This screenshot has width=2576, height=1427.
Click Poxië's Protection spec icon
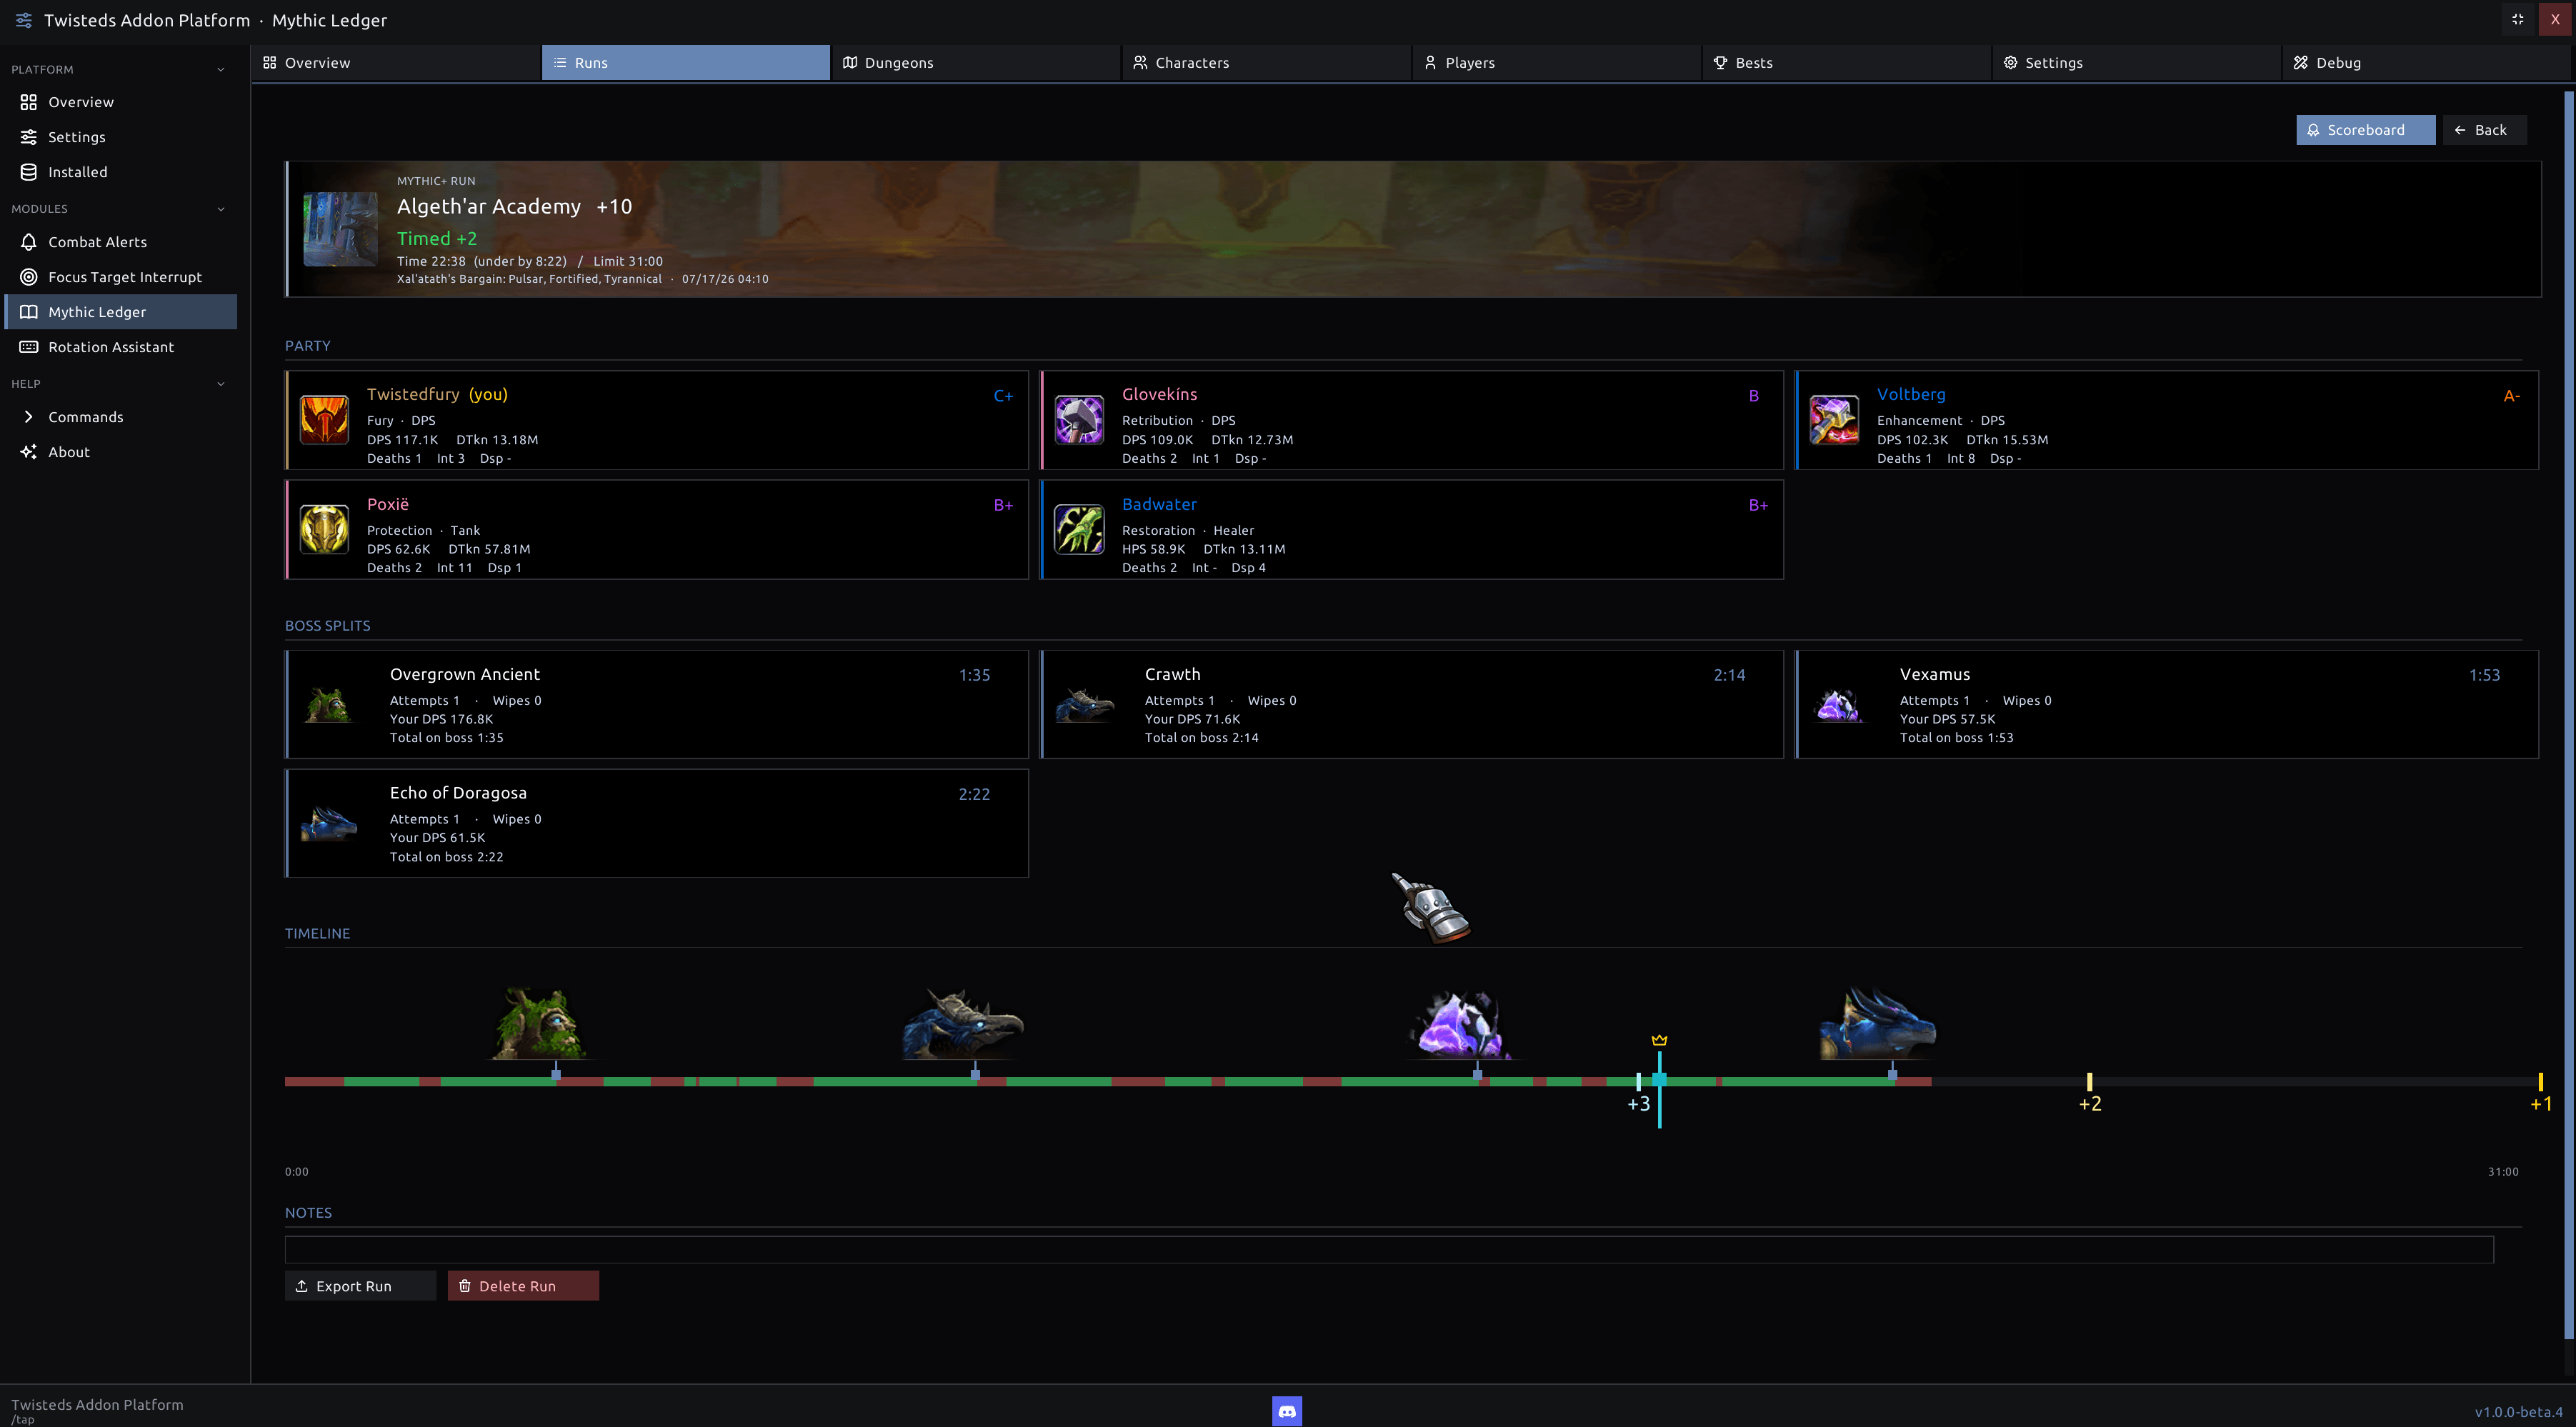point(324,530)
